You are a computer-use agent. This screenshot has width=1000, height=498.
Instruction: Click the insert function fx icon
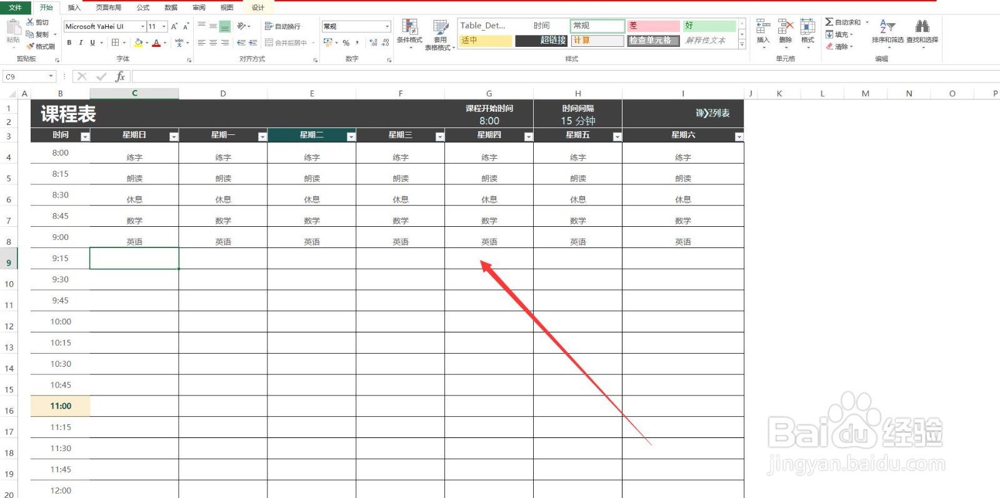point(120,76)
